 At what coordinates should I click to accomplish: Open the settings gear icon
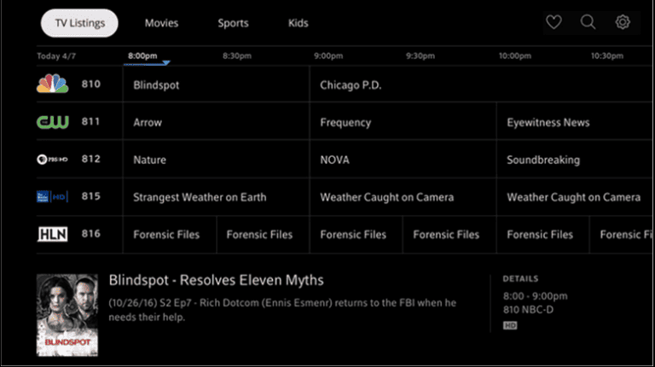point(623,22)
